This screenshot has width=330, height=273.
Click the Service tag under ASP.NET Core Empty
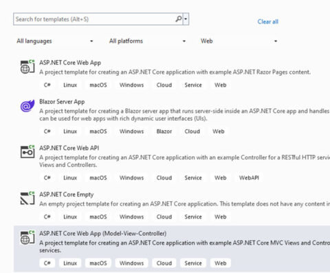coord(193,217)
